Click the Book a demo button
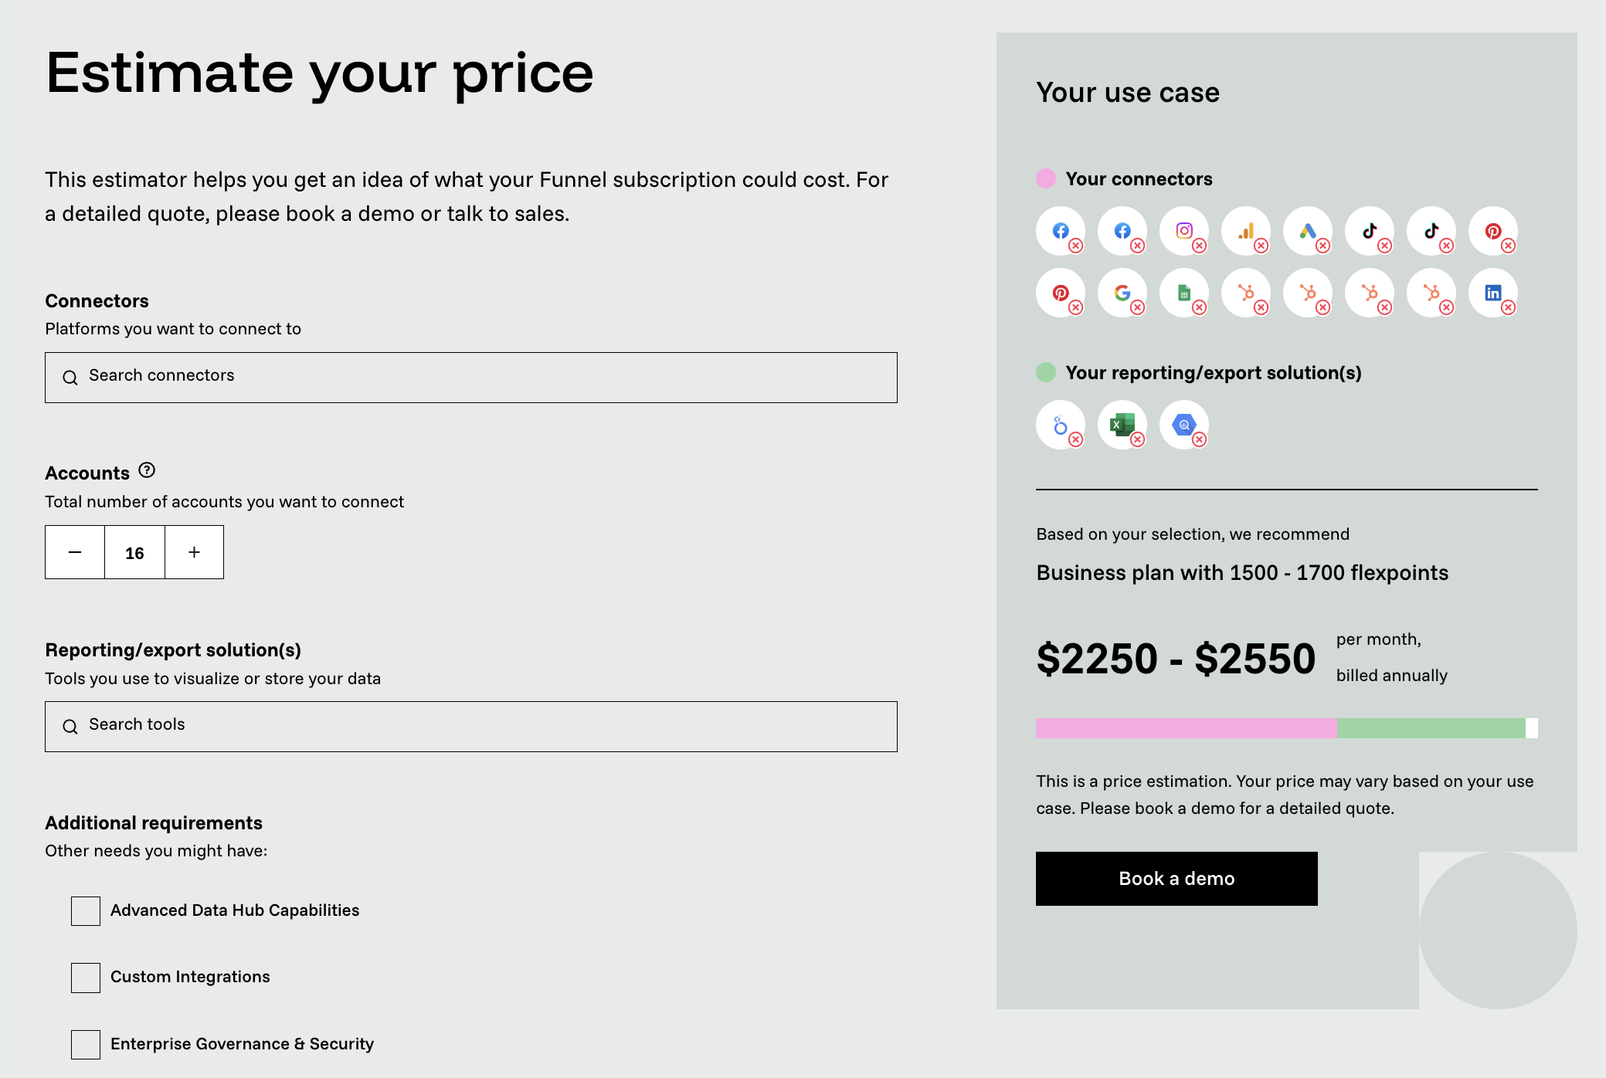 [1176, 878]
